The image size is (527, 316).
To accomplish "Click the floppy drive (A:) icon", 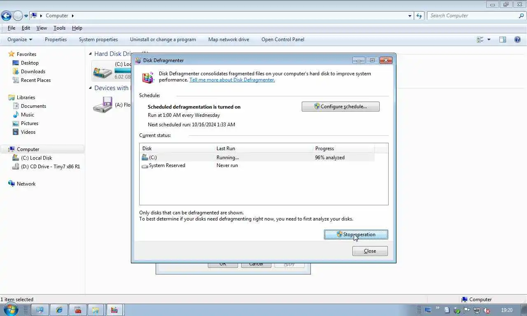I will 103,105.
